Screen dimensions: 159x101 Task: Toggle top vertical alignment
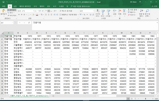[46, 11]
